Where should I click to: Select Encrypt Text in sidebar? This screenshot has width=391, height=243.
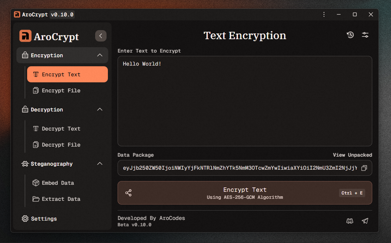click(68, 74)
